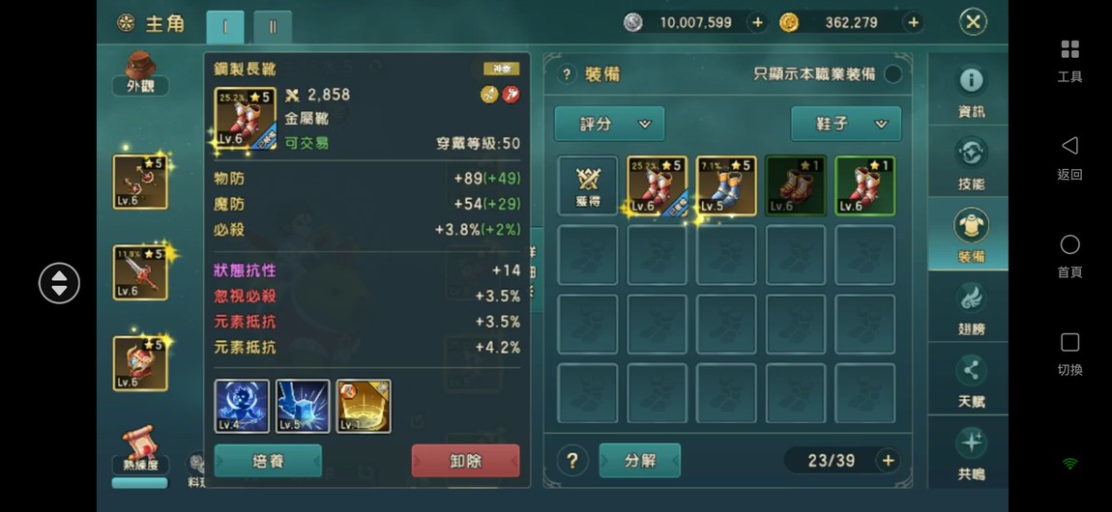This screenshot has height=512, width=1112.
Task: Open the 共鳴 resonance sidebar icon
Action: click(x=971, y=452)
